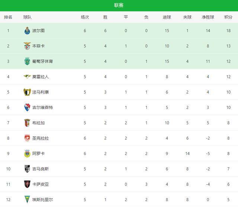Click the Sporting (葡萄牙体育) club crest
Viewport: 238px width, 207px height.
click(27, 61)
